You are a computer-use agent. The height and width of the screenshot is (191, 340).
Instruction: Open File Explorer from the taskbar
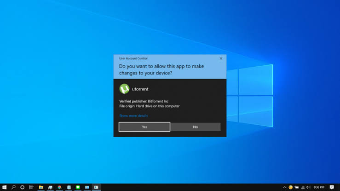(x=41, y=187)
